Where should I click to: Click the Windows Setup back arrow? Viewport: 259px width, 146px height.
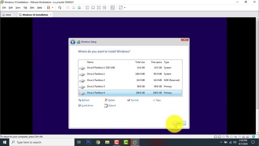[73, 42]
